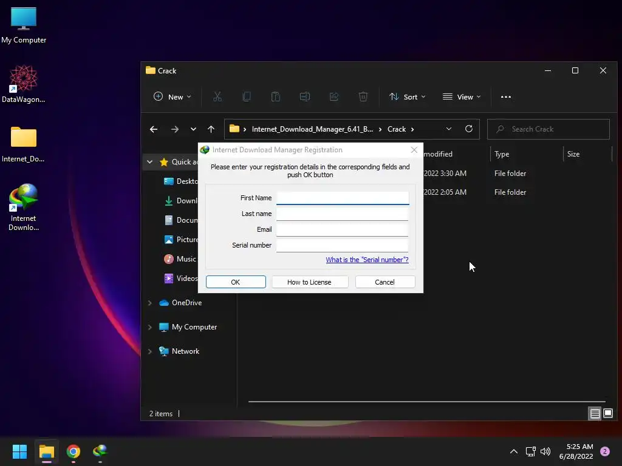Open clock and date 5:25 AM

pyautogui.click(x=576, y=451)
